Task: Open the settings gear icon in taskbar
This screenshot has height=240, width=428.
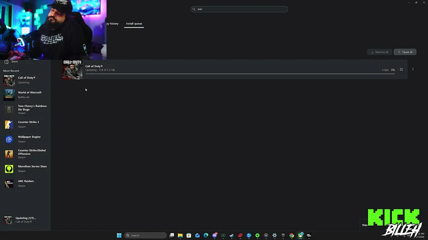Action: click(x=275, y=235)
